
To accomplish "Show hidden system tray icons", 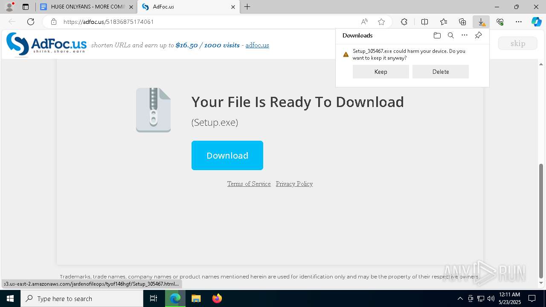I will point(460,298).
